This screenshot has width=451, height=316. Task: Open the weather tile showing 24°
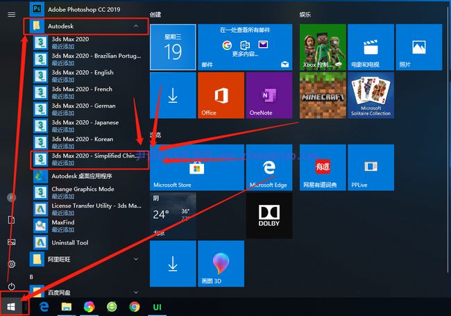173,215
